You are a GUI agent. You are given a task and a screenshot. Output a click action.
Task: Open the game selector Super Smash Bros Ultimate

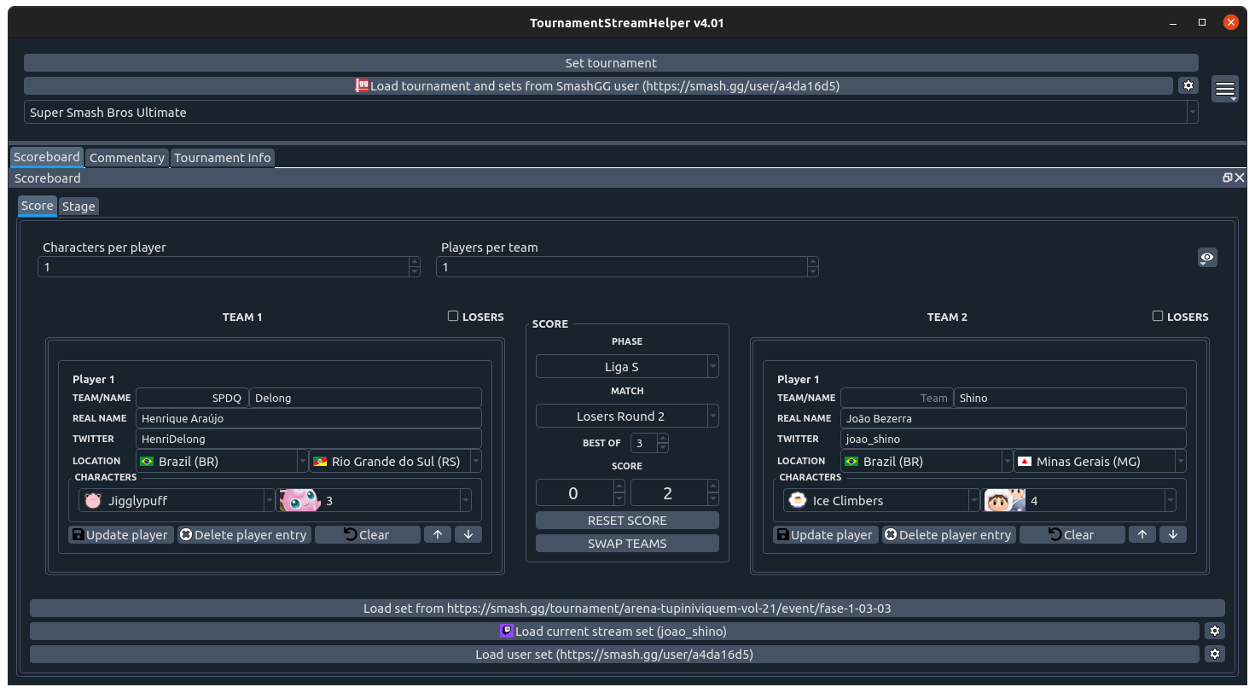[611, 112]
